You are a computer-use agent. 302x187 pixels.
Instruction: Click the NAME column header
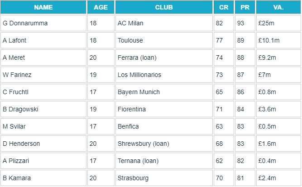click(x=43, y=7)
